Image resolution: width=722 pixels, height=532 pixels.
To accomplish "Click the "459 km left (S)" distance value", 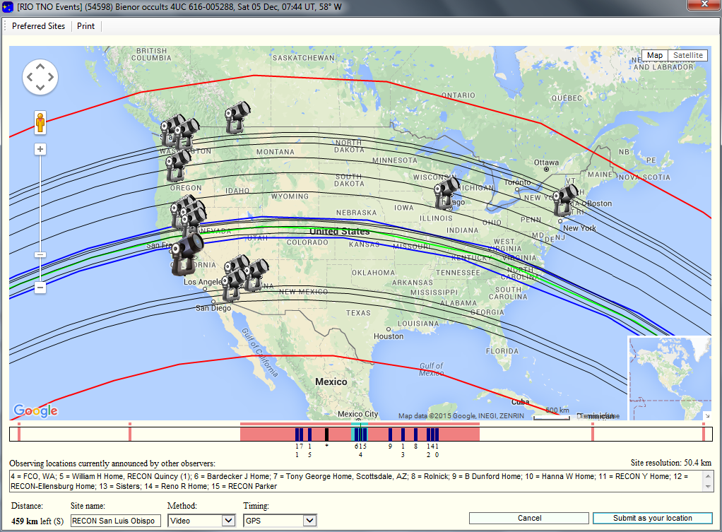I will [37, 521].
